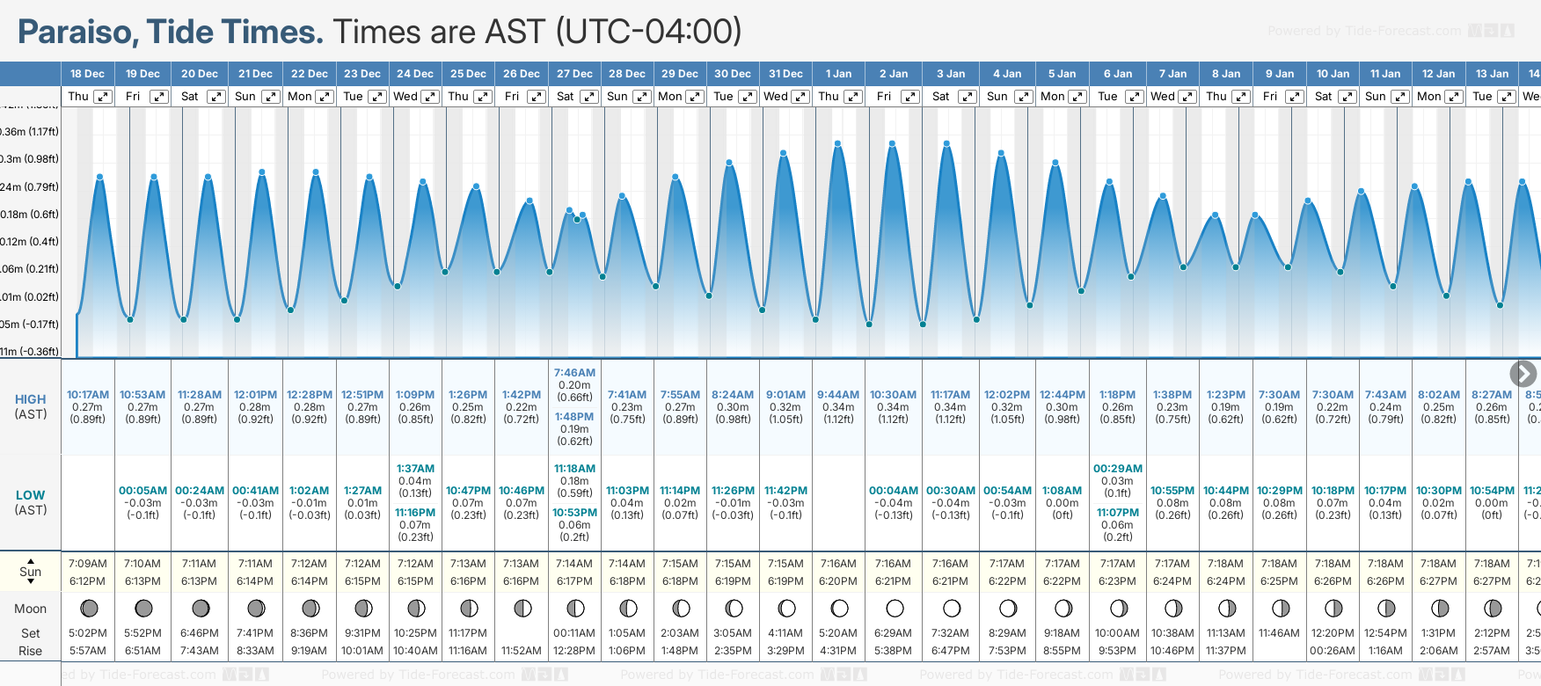Expand the Sun 4 Jan day details
The height and width of the screenshot is (686, 1541).
(1024, 97)
